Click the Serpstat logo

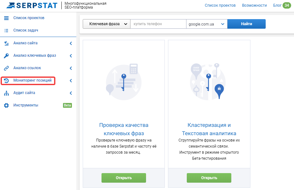pos(32,5)
